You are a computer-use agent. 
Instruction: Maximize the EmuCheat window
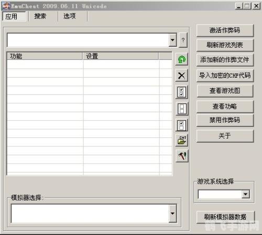pyautogui.click(x=247, y=6)
